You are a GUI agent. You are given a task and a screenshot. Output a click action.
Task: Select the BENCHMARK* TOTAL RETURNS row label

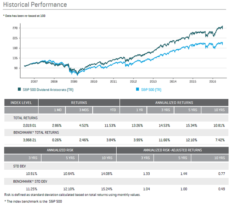tap(36, 132)
